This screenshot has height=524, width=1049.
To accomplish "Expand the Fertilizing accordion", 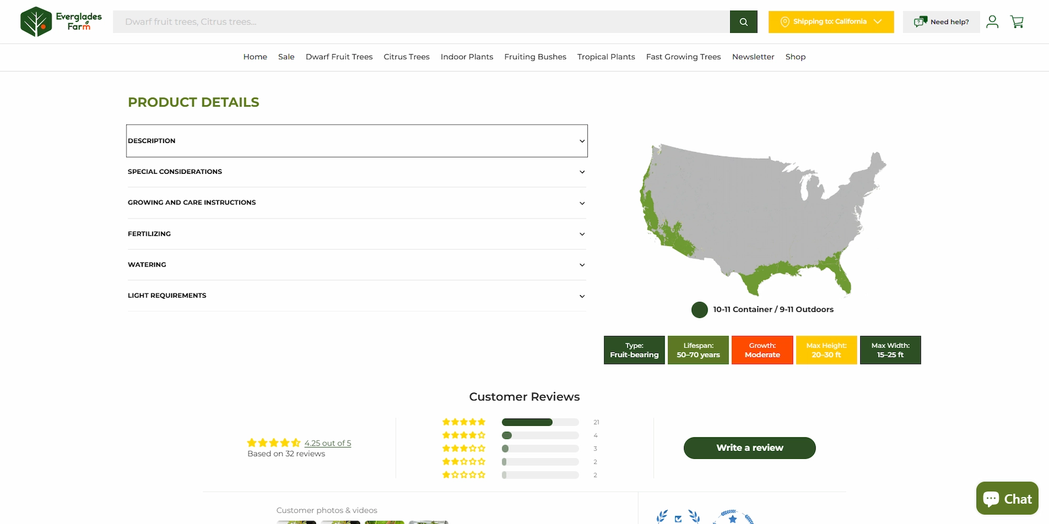I will coord(357,234).
